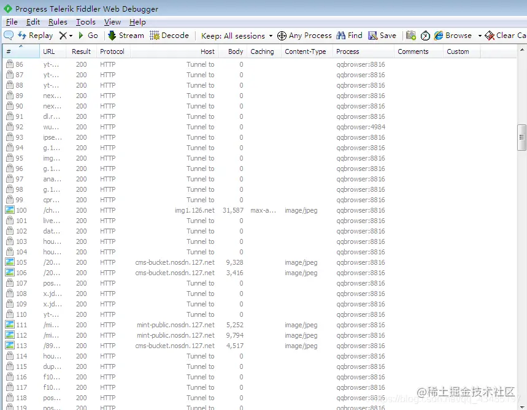The width and height of the screenshot is (527, 410).
Task: Click the vertical scrollbar thumb
Action: click(521, 137)
